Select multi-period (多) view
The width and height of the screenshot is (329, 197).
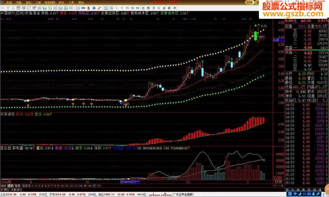[x=164, y=8]
